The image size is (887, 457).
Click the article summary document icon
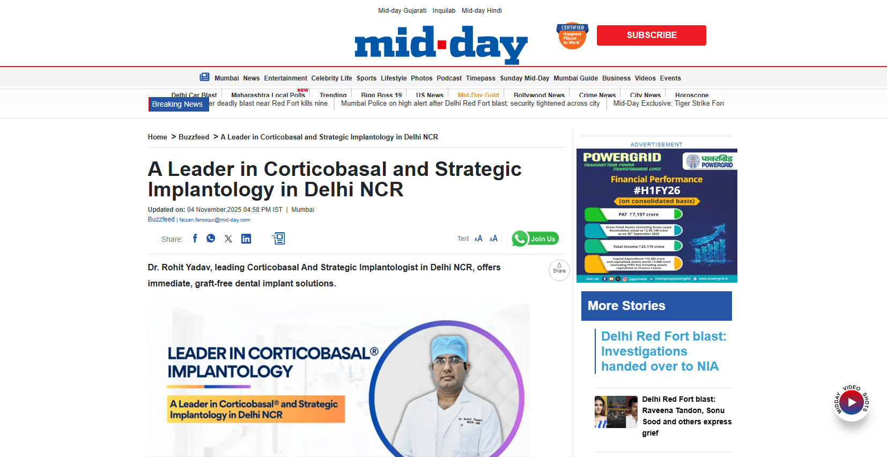[x=278, y=239]
